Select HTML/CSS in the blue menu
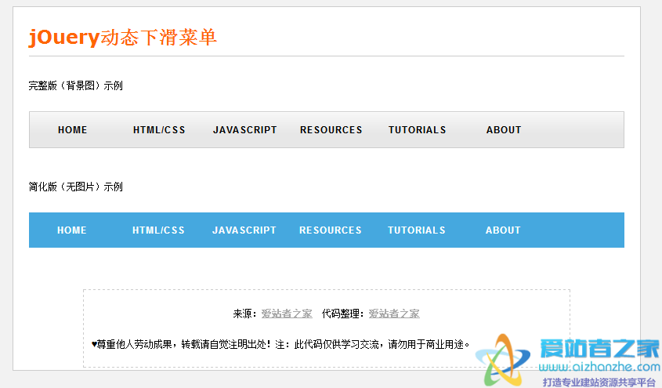 point(158,230)
